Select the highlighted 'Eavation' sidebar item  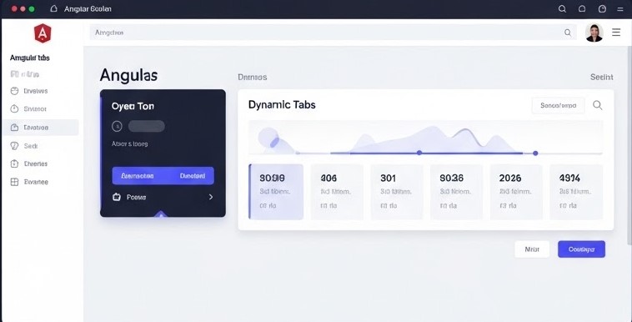(40, 128)
